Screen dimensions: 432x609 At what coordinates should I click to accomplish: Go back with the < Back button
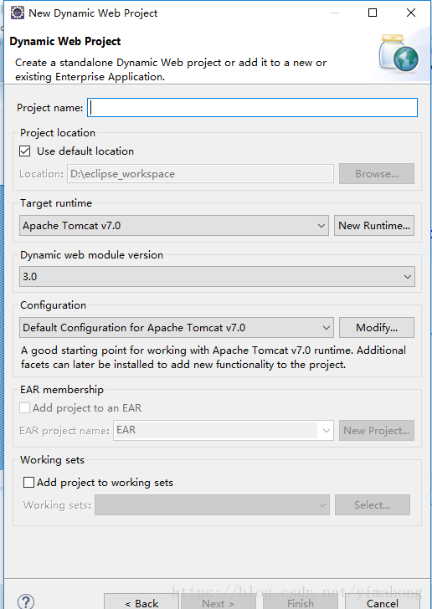(x=141, y=602)
